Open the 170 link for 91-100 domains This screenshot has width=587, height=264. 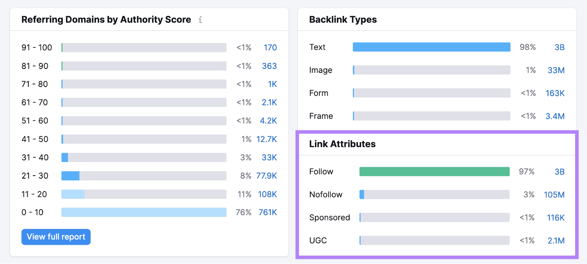pos(270,47)
